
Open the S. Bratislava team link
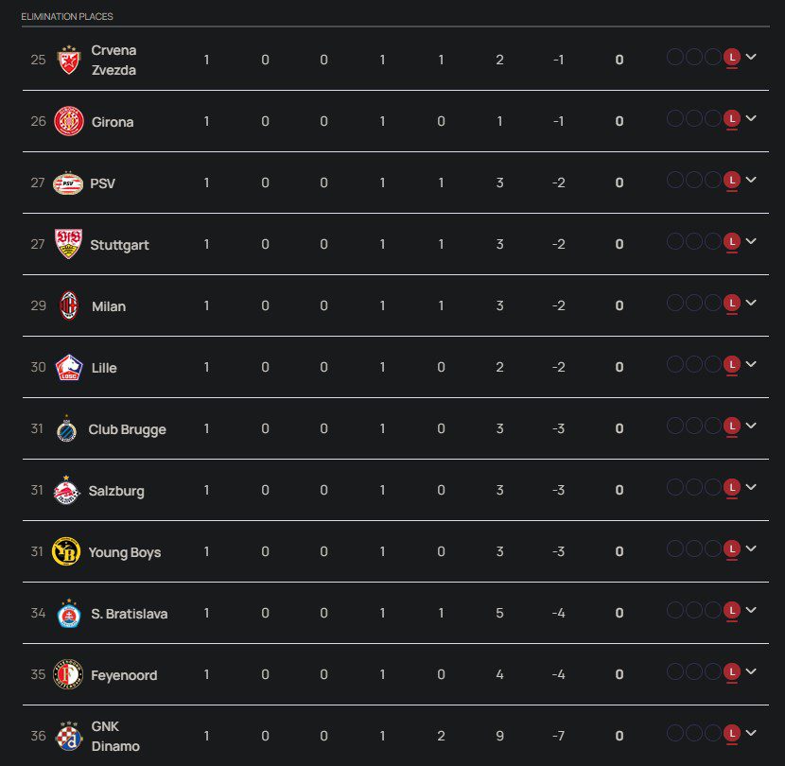tap(130, 614)
